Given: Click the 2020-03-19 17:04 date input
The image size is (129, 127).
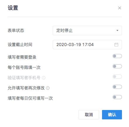Looking at the screenshot, I should 87,45.
